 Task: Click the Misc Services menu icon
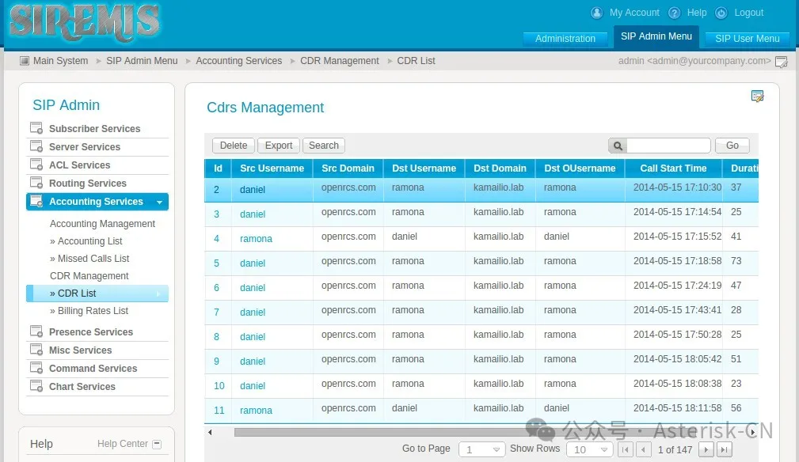click(36, 350)
